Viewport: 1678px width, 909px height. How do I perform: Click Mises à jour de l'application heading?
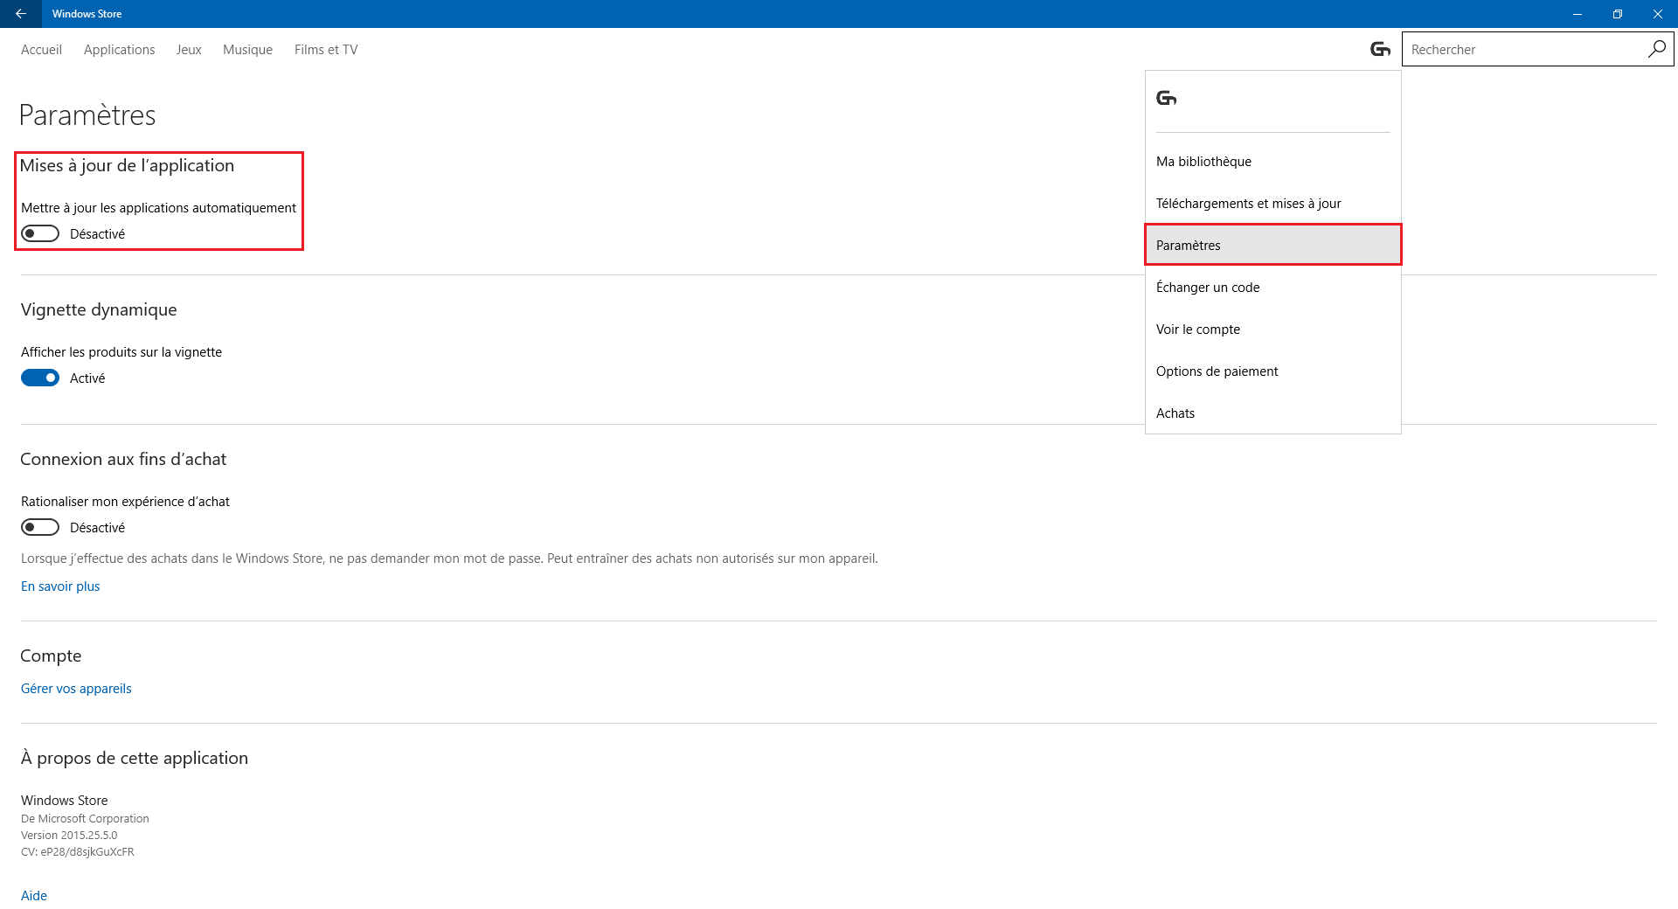(x=127, y=166)
